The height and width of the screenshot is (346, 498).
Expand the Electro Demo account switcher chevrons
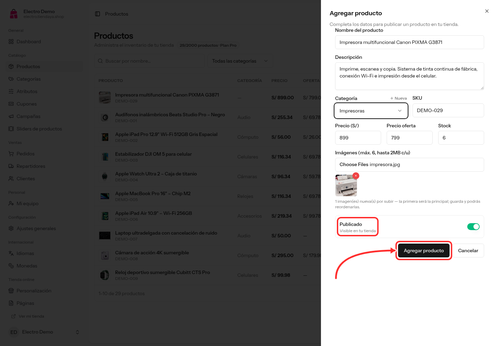coord(77,332)
